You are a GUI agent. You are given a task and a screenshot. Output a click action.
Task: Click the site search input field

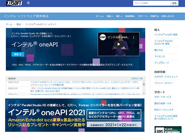[152, 3]
